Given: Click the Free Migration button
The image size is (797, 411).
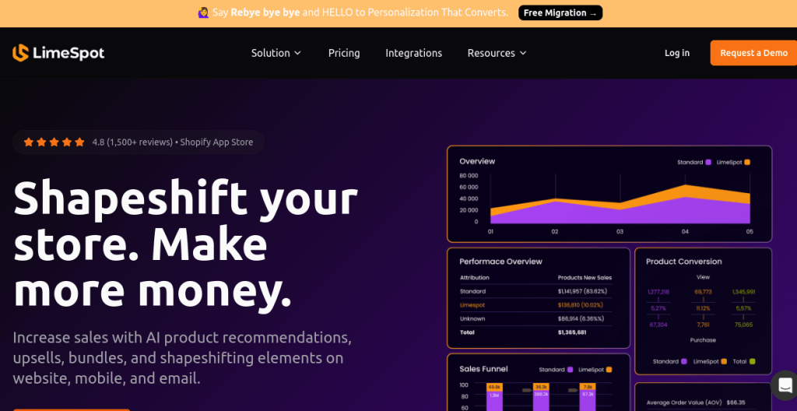Looking at the screenshot, I should pos(560,12).
